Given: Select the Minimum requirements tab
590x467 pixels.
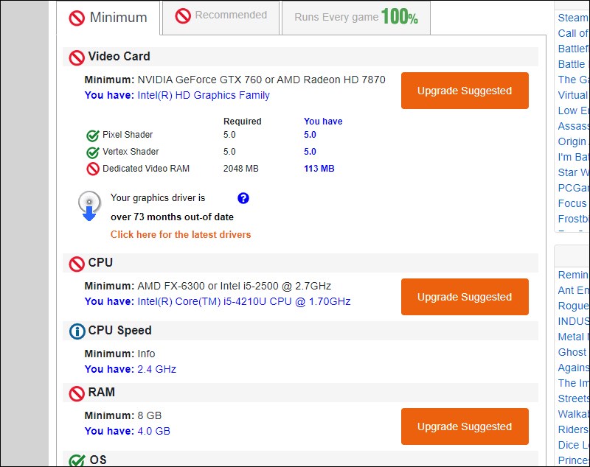Looking at the screenshot, I should 108,18.
